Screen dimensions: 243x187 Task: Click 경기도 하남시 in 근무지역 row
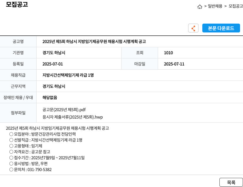(54, 86)
